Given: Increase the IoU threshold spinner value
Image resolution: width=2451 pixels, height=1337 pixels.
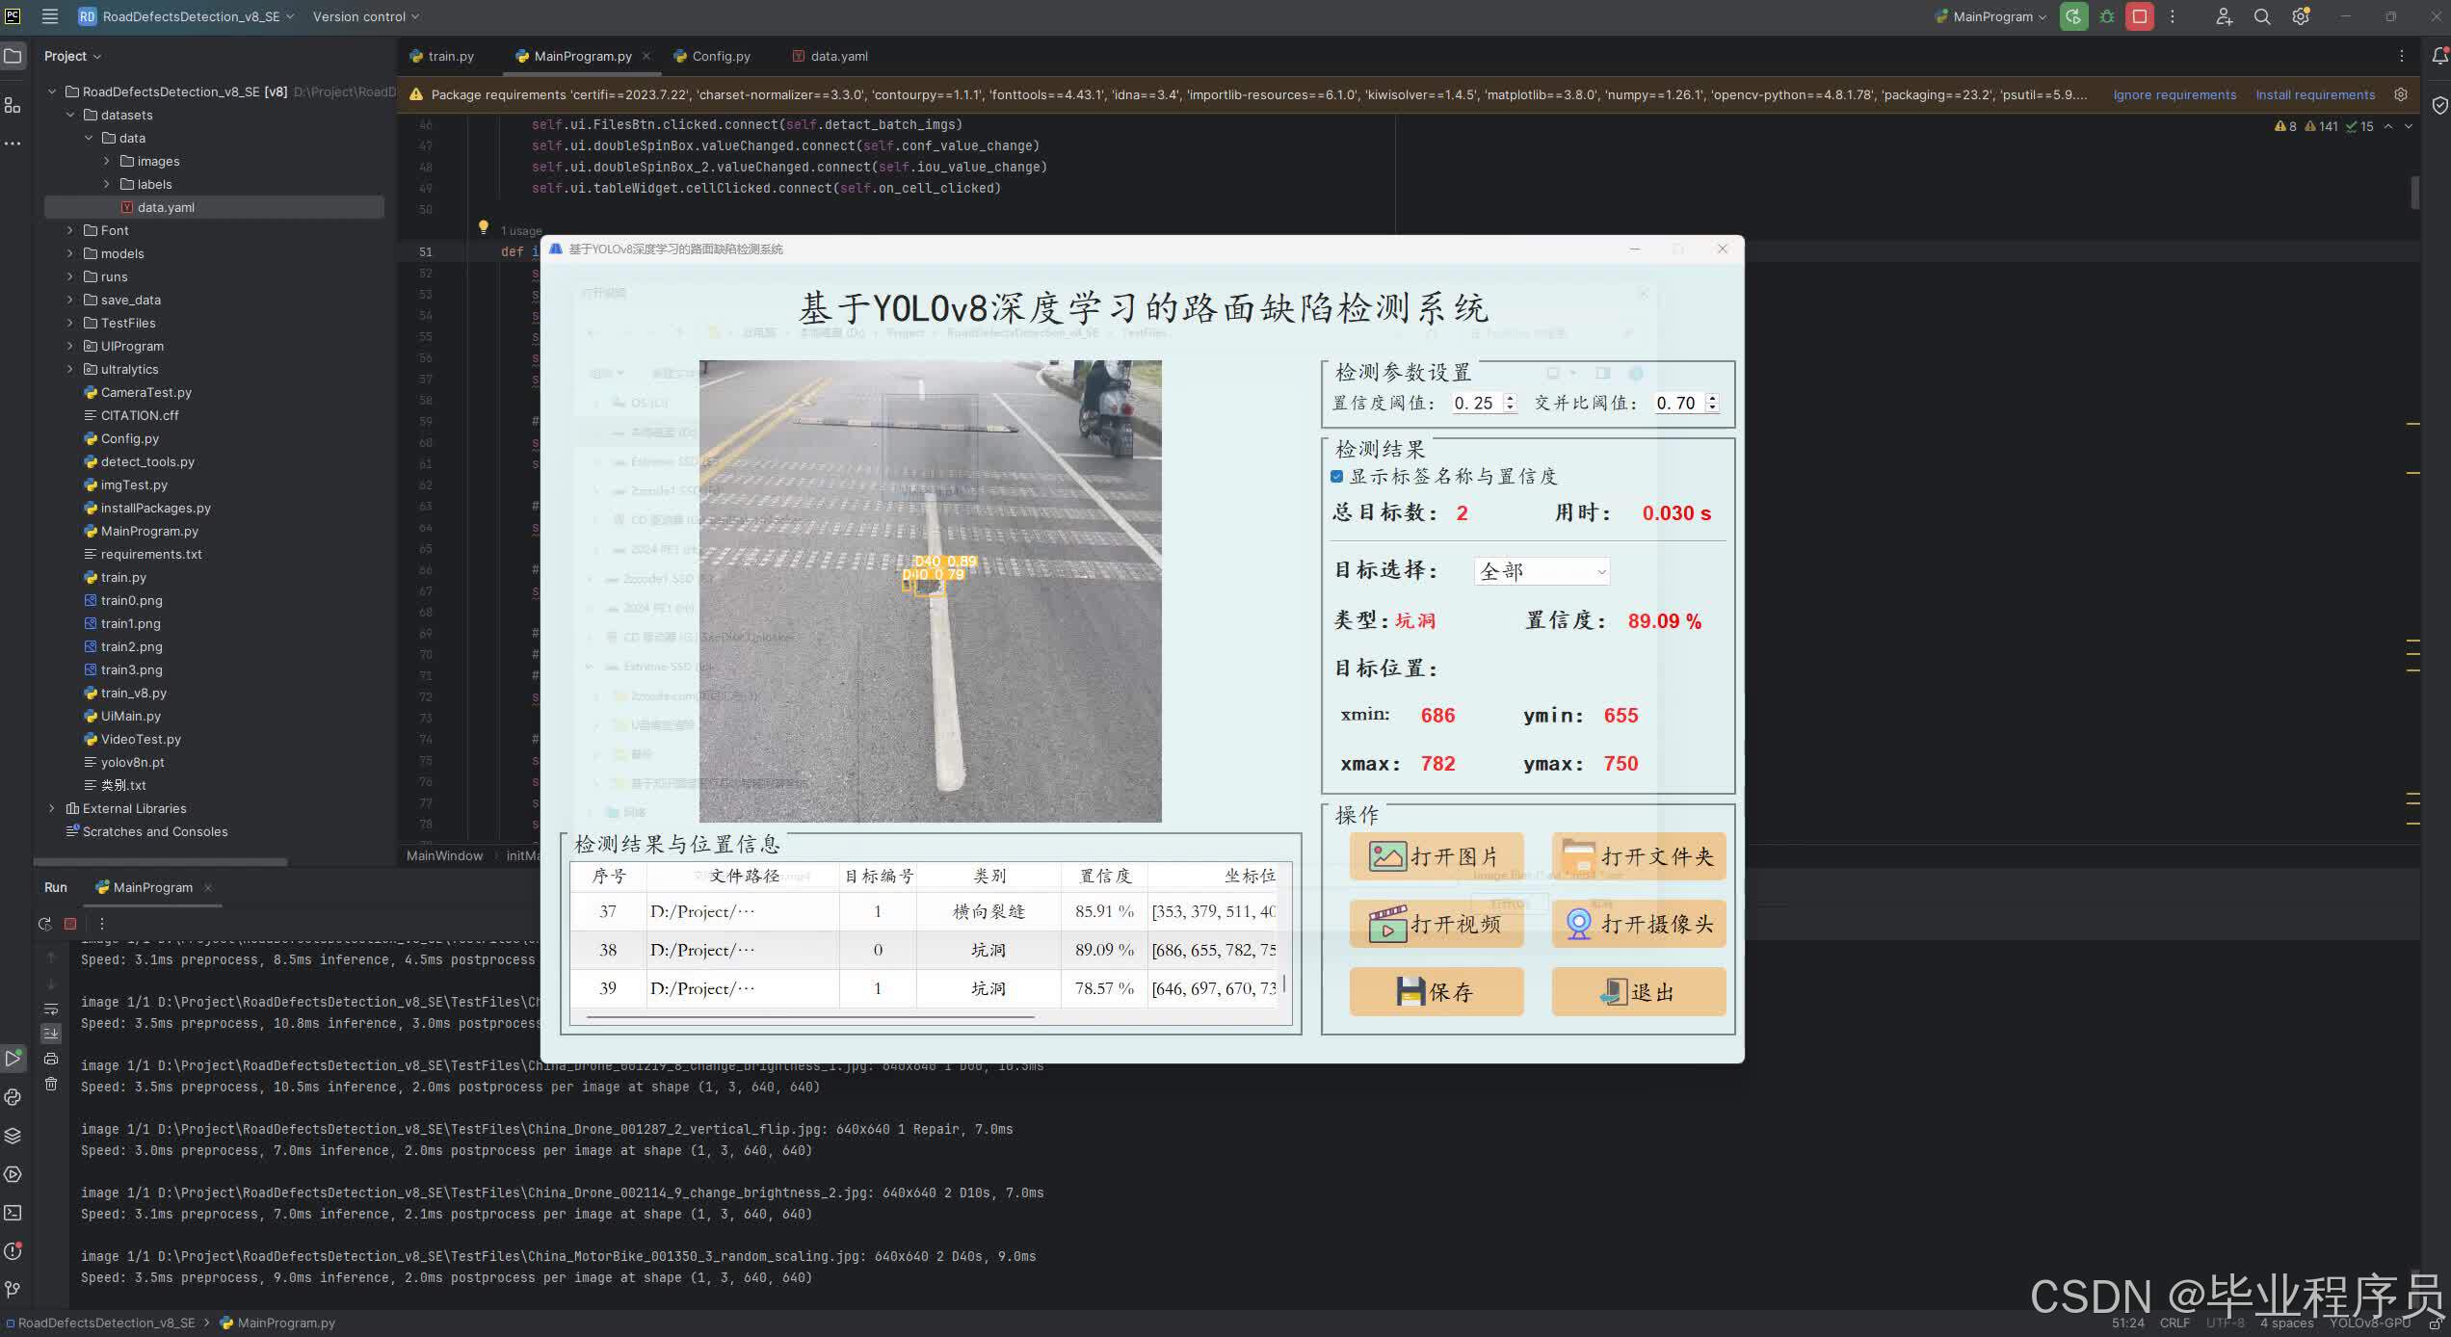Looking at the screenshot, I should [x=1712, y=398].
